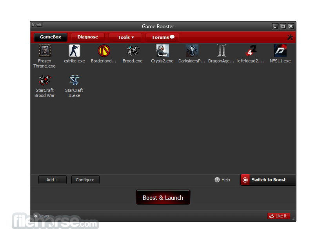Image resolution: width=327 pixels, height=241 pixels.
Task: Select the cstrike.exe Counter-Strike icon
Action: tap(74, 51)
